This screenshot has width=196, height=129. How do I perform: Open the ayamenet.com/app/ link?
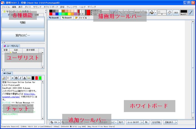coord(11,97)
